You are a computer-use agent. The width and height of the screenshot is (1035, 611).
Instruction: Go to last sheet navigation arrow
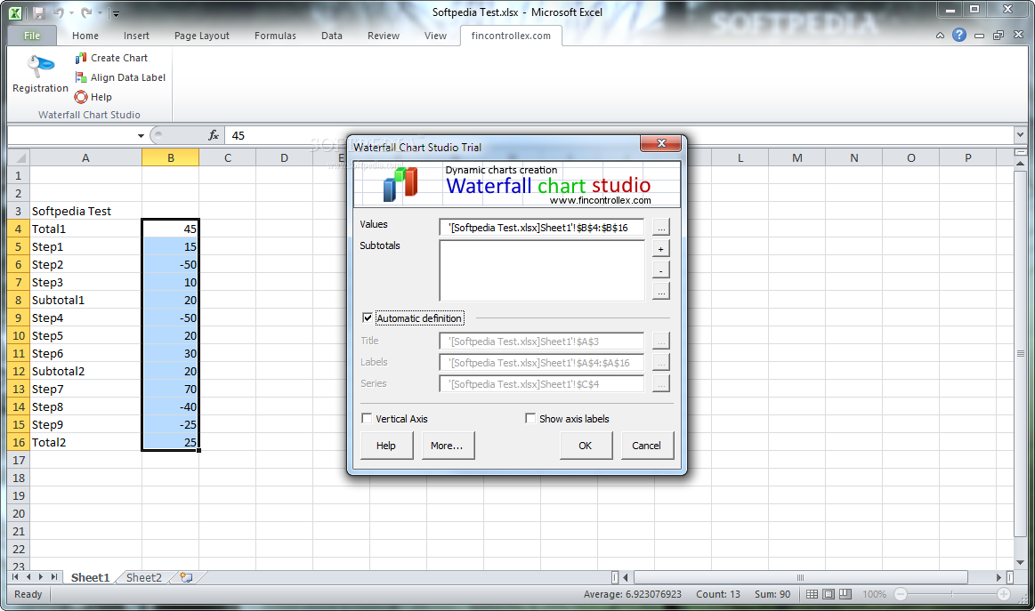click(54, 577)
